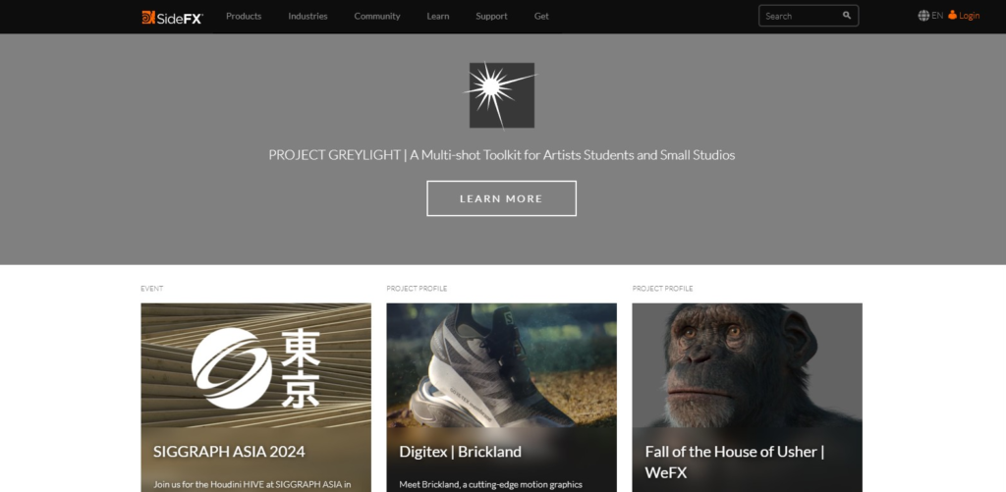Click 'Join us for the Houdini HIVE' text
This screenshot has height=492, width=1006.
pyautogui.click(x=252, y=484)
